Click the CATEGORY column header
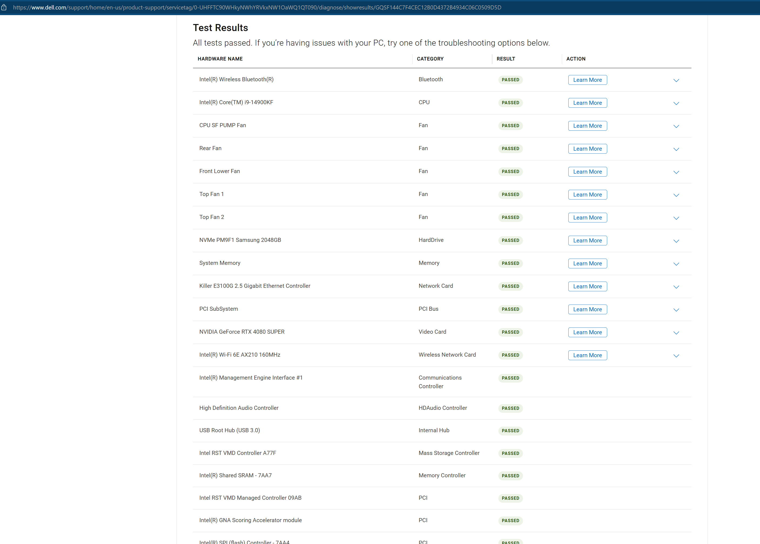Viewport: 760px width, 544px height. [430, 59]
